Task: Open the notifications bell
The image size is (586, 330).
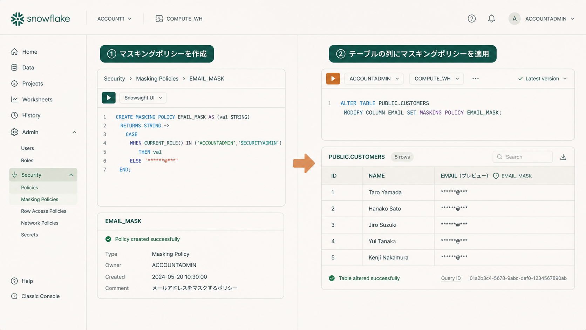Action: coord(492,19)
